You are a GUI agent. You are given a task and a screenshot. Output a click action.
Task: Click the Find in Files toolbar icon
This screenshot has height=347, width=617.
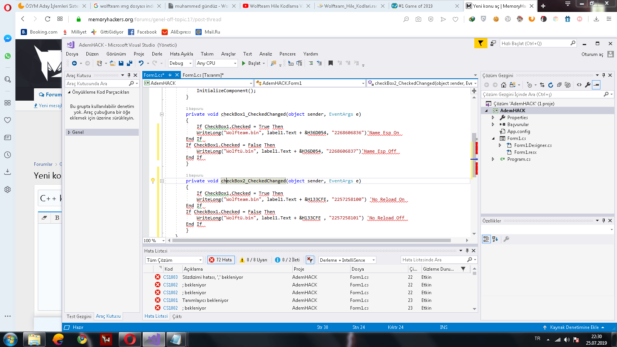tap(274, 63)
